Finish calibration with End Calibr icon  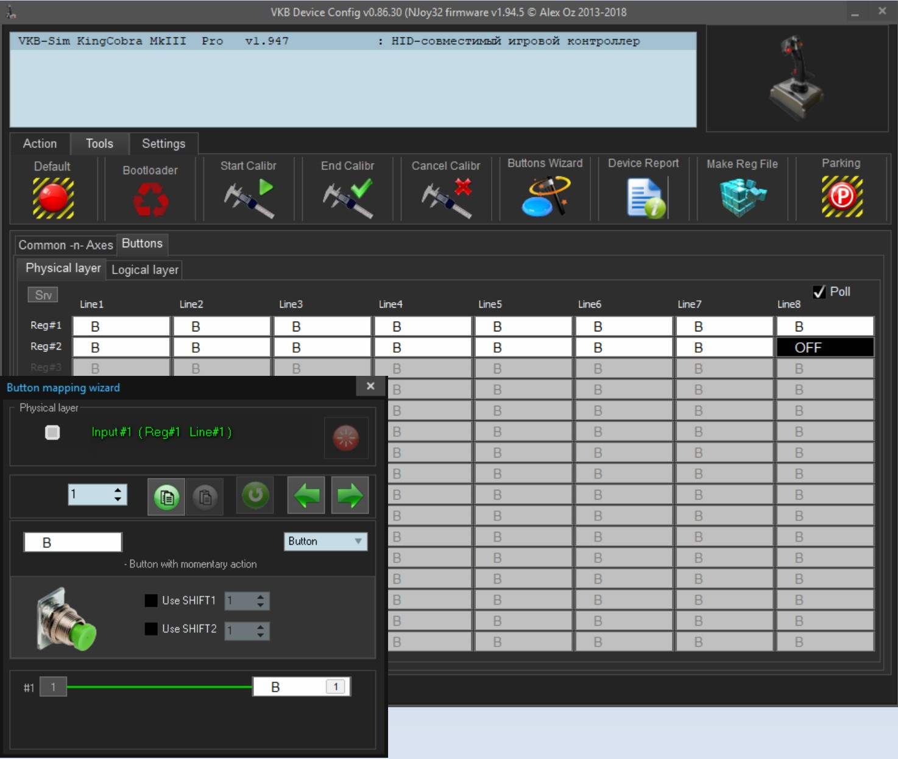click(x=347, y=199)
